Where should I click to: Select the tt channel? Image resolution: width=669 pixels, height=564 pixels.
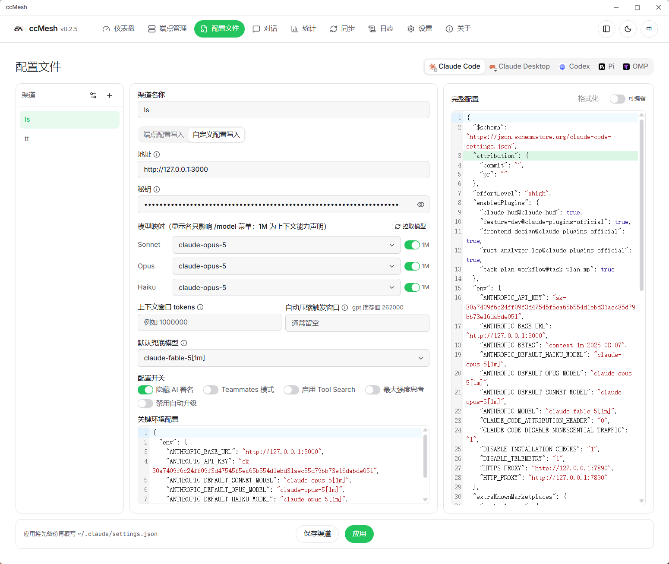pos(69,139)
